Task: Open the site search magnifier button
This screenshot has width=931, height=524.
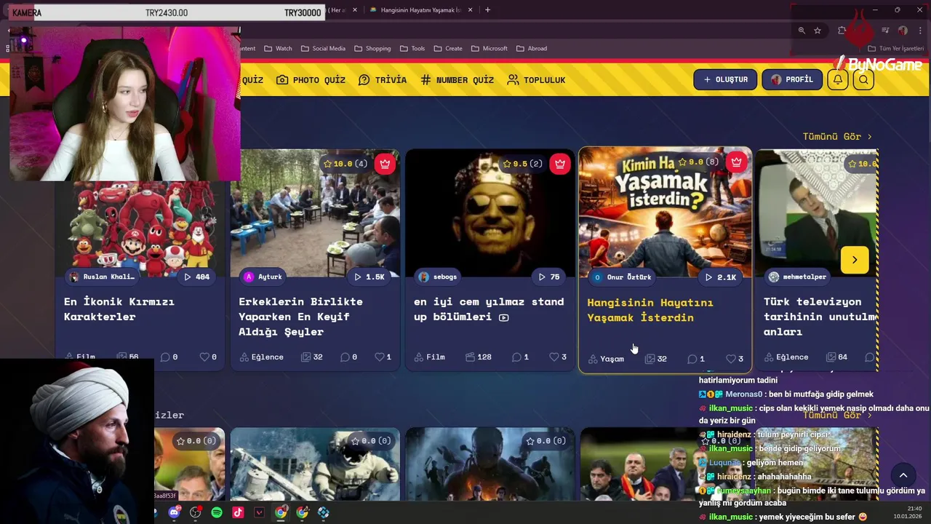Action: point(863,80)
